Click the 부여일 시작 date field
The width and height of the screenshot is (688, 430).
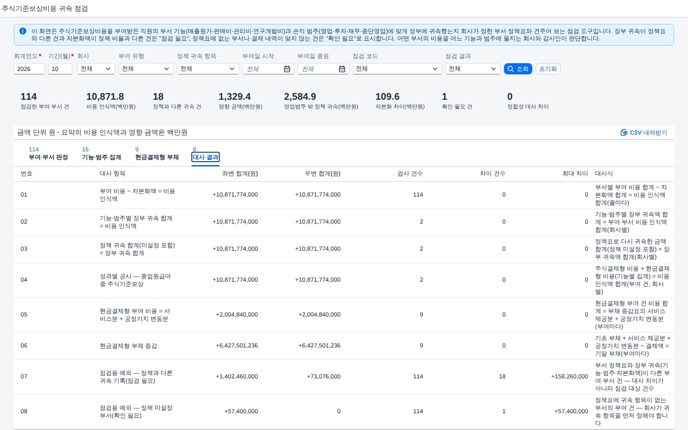tap(268, 69)
